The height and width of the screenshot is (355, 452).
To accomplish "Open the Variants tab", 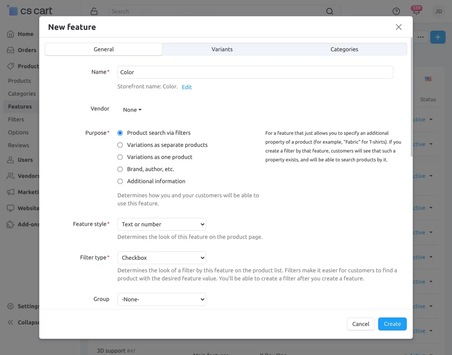I will [222, 49].
